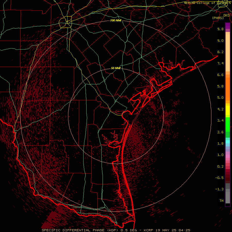The height and width of the screenshot is (232, 232).
Task: Click the 4.2 value on color scale
Action: [x=220, y=109]
